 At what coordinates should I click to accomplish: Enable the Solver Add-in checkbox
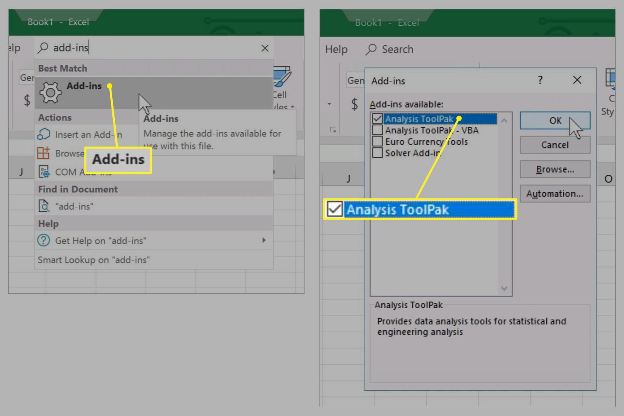click(x=377, y=153)
